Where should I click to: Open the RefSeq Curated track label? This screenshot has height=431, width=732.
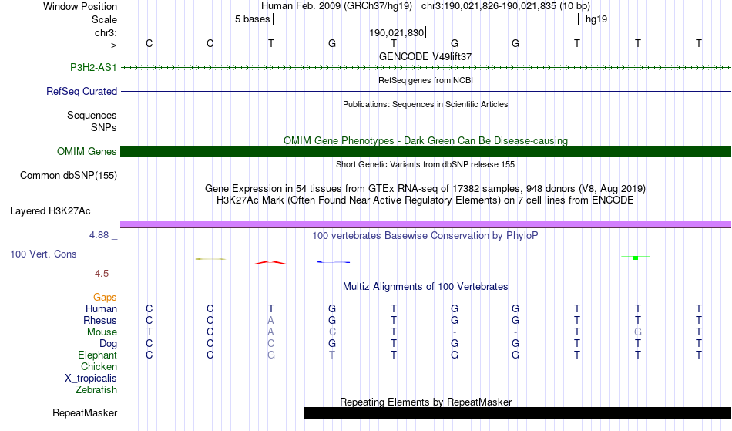pyautogui.click(x=82, y=92)
